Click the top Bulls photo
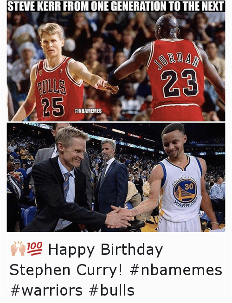Image resolution: width=232 pixels, height=303 pixels. point(116,66)
